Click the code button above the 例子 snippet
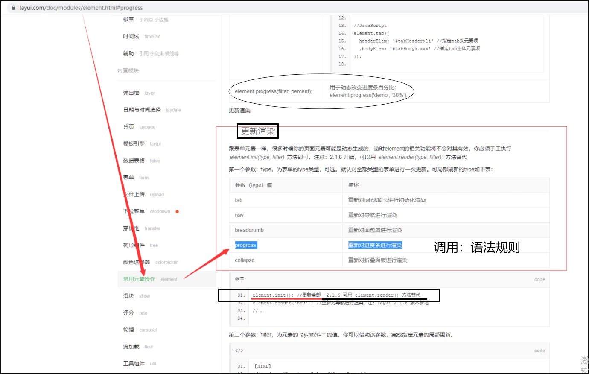The height and width of the screenshot is (374, 589). pyautogui.click(x=539, y=279)
